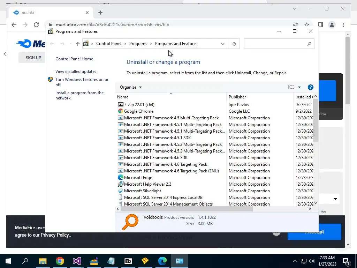Open the taskbar clock showing 7:33 AM

327,261
